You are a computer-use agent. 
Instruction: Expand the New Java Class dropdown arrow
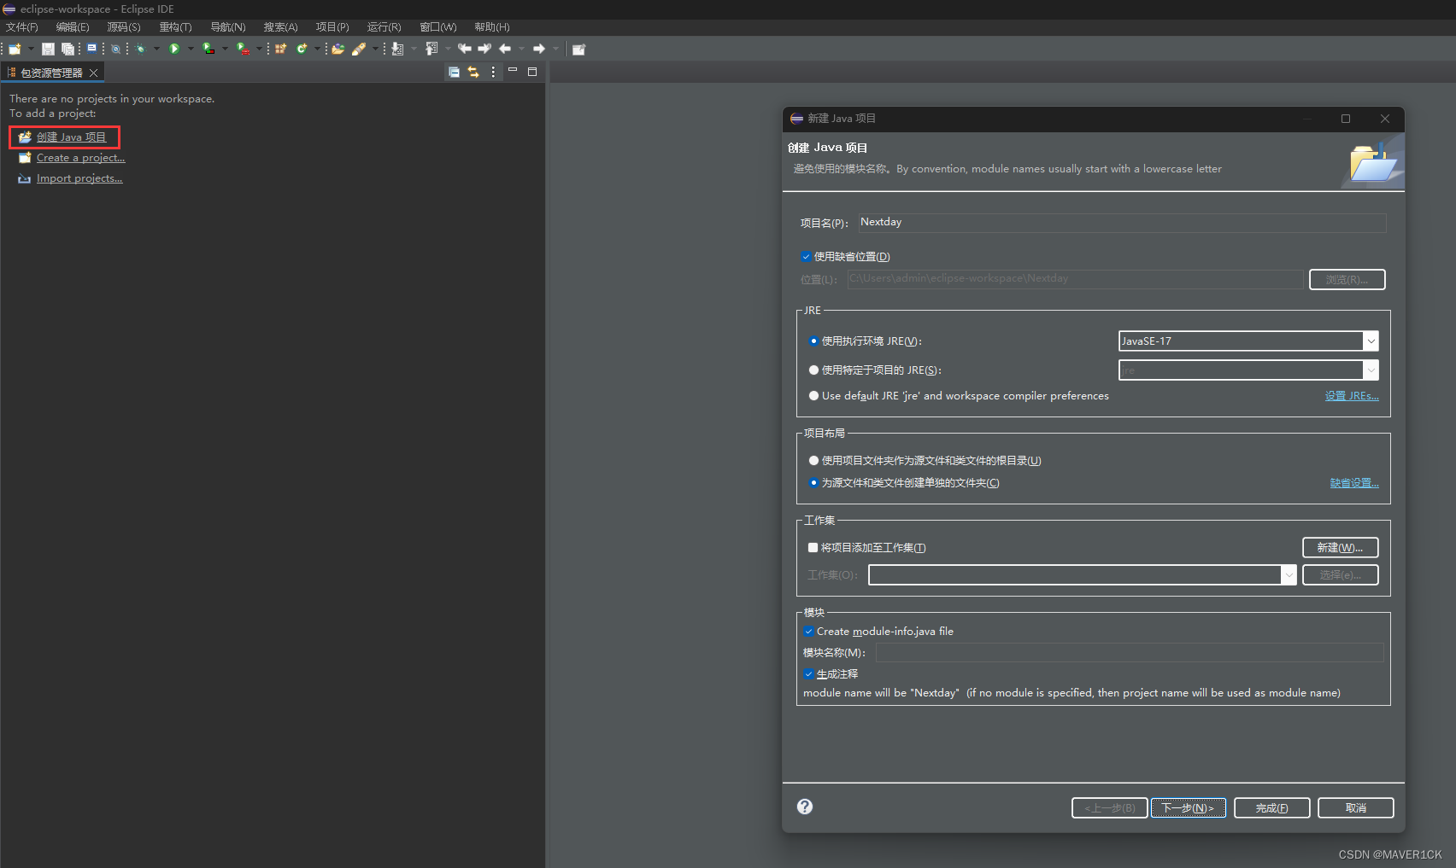pos(317,49)
